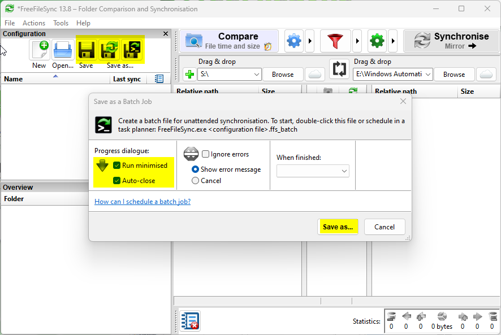Open the Tools menu
The width and height of the screenshot is (501, 335).
coord(61,23)
